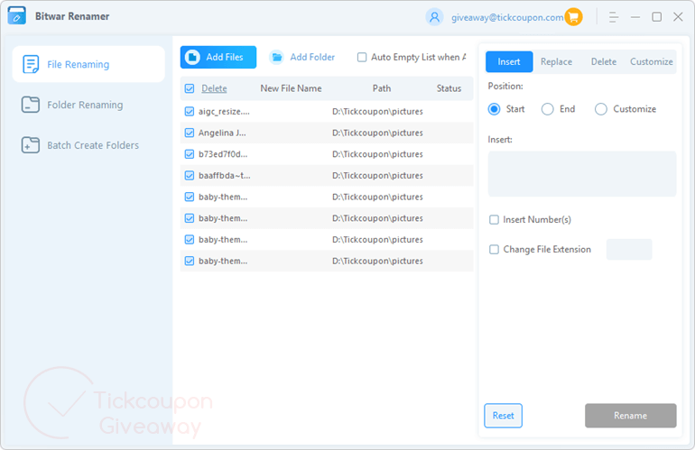Click the Add Folder icon
This screenshot has height=450, width=695.
coord(276,57)
